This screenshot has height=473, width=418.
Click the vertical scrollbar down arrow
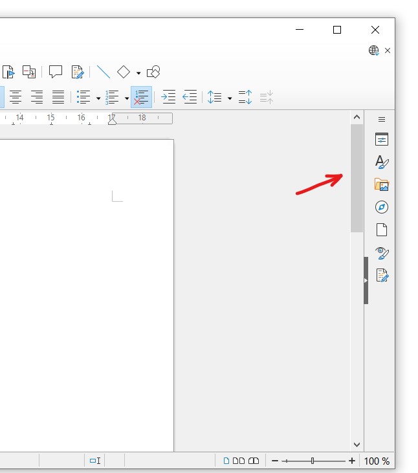pyautogui.click(x=357, y=445)
